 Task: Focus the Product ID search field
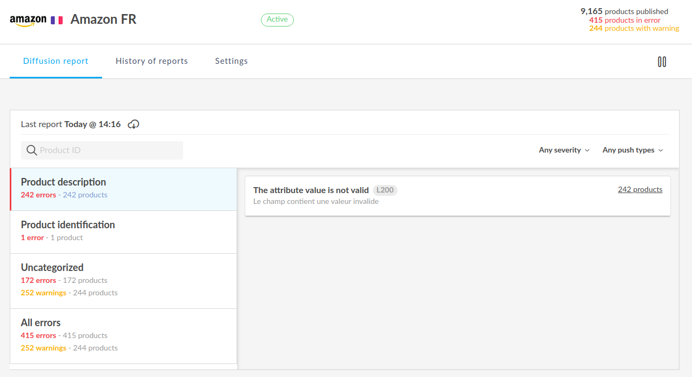[102, 150]
